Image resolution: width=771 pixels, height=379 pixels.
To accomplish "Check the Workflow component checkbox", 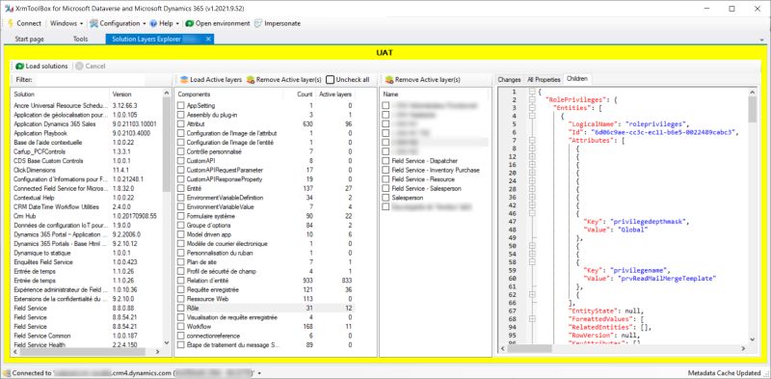I will 181,326.
